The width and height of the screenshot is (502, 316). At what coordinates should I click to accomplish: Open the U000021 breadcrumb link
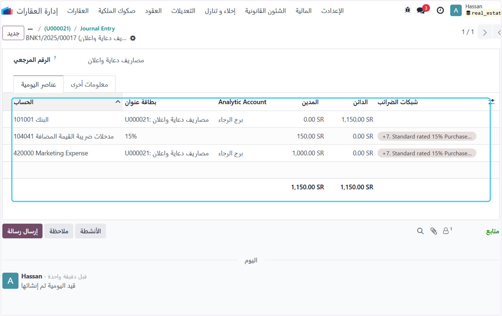click(x=57, y=29)
